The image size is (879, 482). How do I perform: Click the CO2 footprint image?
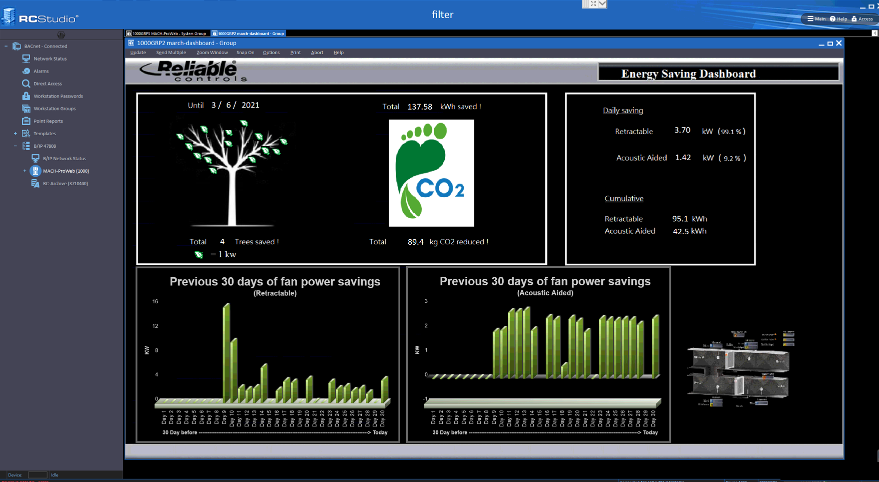pos(431,173)
